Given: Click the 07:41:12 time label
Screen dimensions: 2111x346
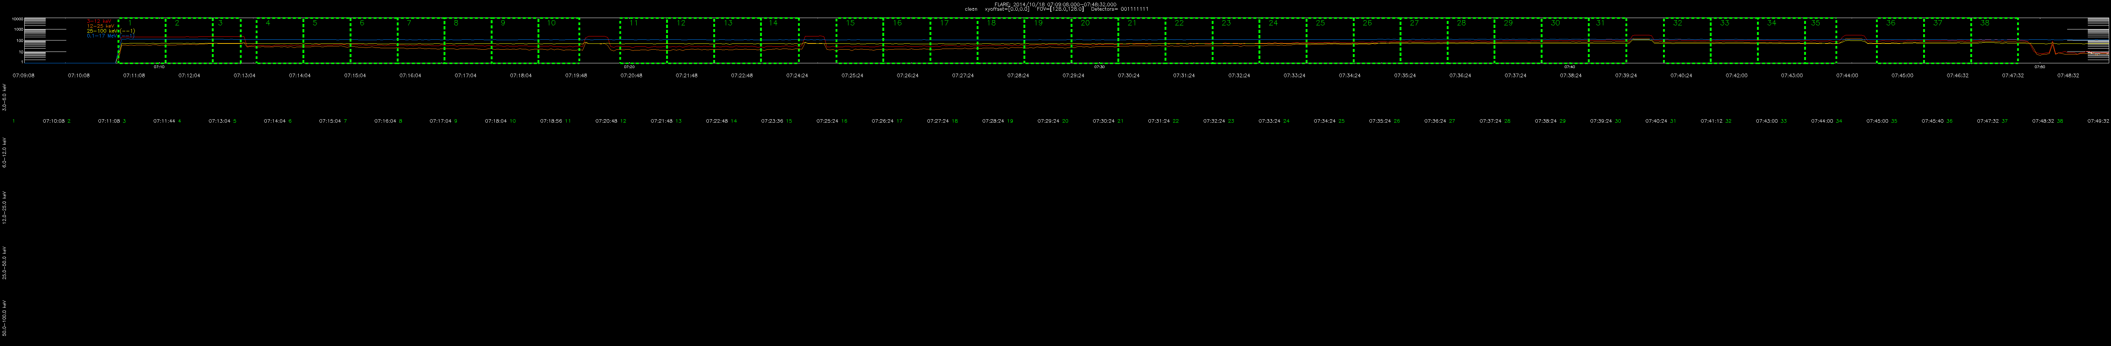Looking at the screenshot, I should click(x=1712, y=121).
